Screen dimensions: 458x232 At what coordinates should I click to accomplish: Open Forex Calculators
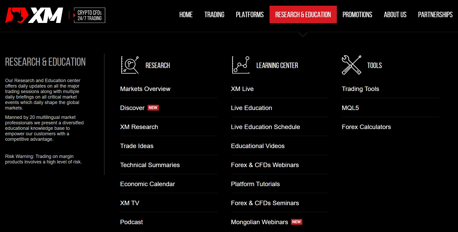pyautogui.click(x=366, y=127)
